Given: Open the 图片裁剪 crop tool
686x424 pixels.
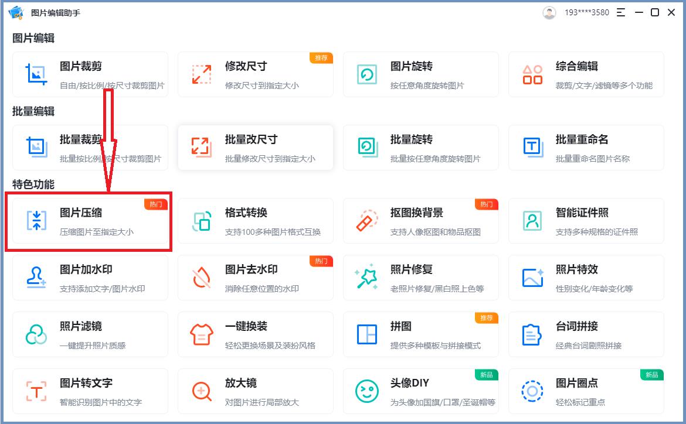Looking at the screenshot, I should (x=91, y=74).
